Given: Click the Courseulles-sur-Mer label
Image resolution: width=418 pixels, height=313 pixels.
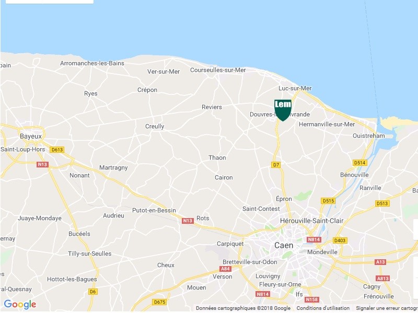Looking at the screenshot, I should point(218,70).
